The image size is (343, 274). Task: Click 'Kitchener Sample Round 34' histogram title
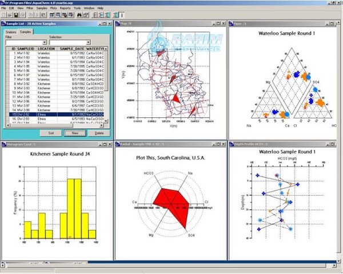click(60, 154)
